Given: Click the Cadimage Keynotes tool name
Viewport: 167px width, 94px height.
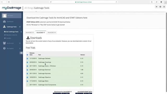Looking at the screenshot, I should [44, 73].
